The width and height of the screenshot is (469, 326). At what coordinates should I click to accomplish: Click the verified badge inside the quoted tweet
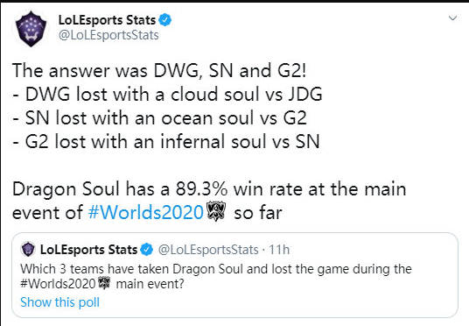click(147, 250)
